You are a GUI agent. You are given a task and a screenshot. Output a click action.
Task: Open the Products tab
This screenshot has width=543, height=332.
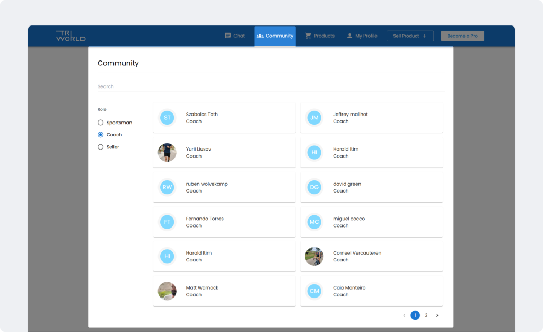point(320,36)
